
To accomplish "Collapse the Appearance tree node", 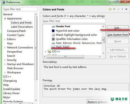I will pos(5,18).
